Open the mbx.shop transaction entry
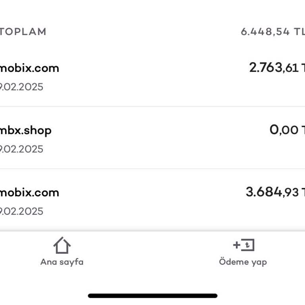Viewport: 305px width, 305px height. [x=26, y=130]
